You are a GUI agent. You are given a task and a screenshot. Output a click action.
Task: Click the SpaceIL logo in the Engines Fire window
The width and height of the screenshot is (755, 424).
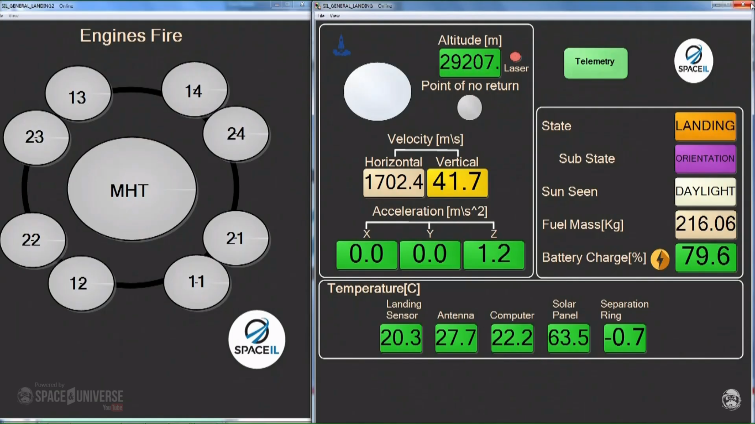(x=257, y=339)
